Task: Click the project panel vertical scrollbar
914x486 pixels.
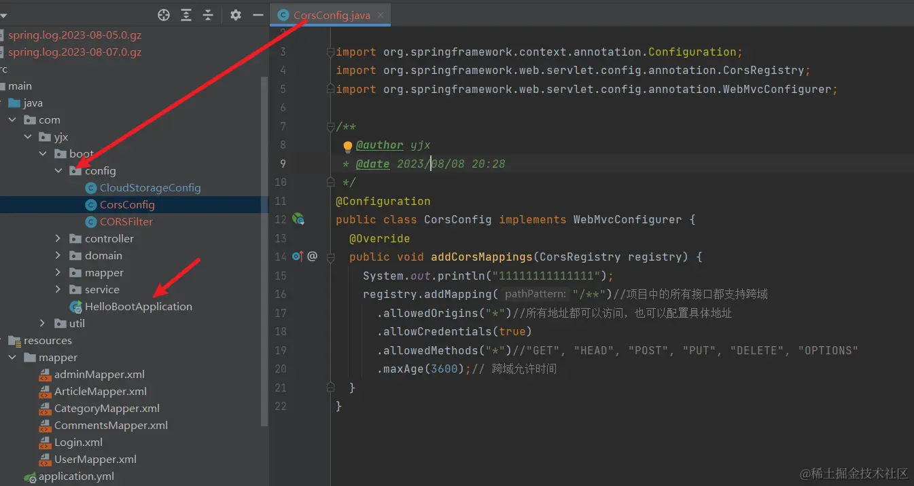Action: (265, 251)
